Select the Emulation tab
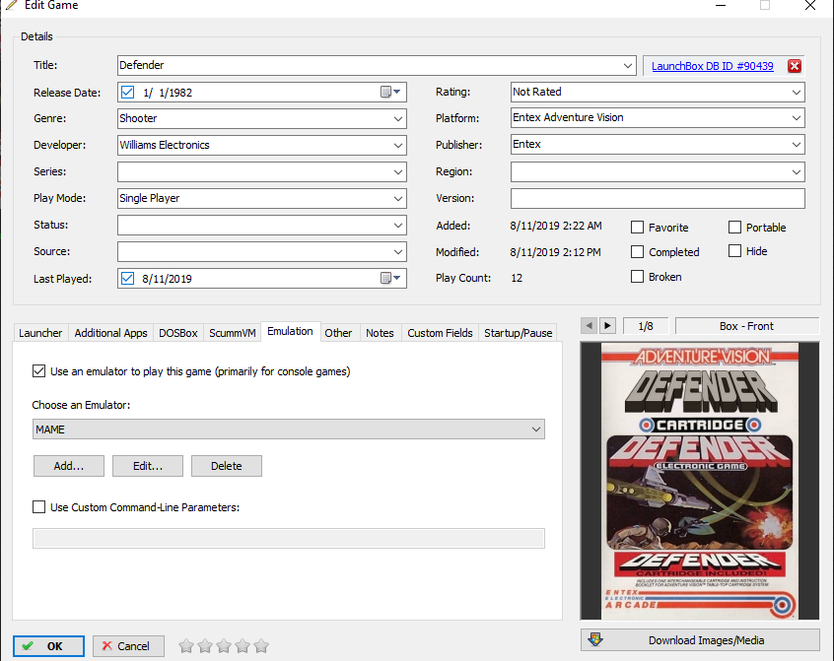 click(291, 331)
